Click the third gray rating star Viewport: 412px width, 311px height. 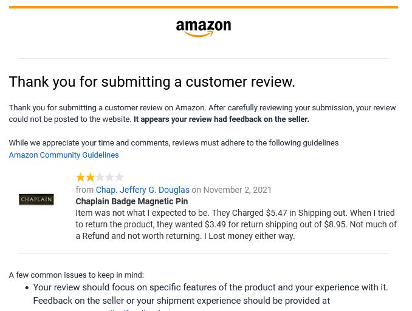pos(100,177)
